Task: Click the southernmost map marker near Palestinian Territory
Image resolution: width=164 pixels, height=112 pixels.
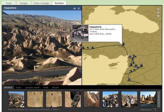Action: [129, 79]
